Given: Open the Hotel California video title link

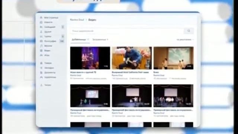Looking at the screenshot, I should click(x=130, y=72).
